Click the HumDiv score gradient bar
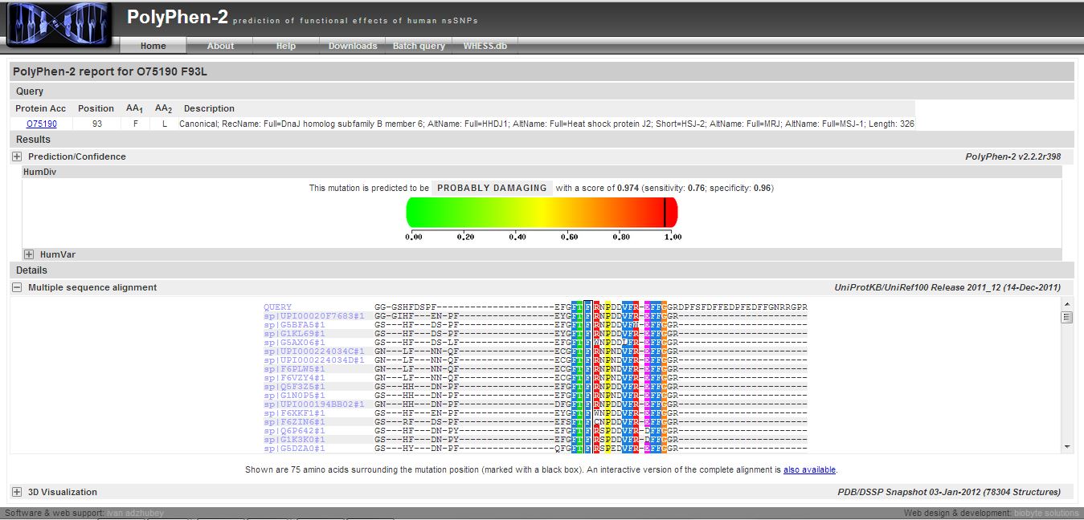Viewport: 1084px width, 520px height. [542, 213]
